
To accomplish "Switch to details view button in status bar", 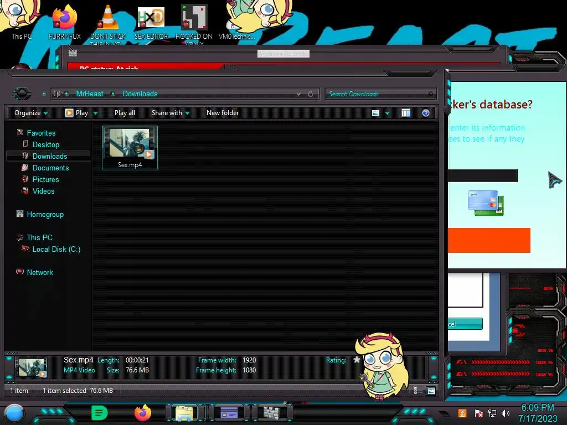I will pos(416,391).
